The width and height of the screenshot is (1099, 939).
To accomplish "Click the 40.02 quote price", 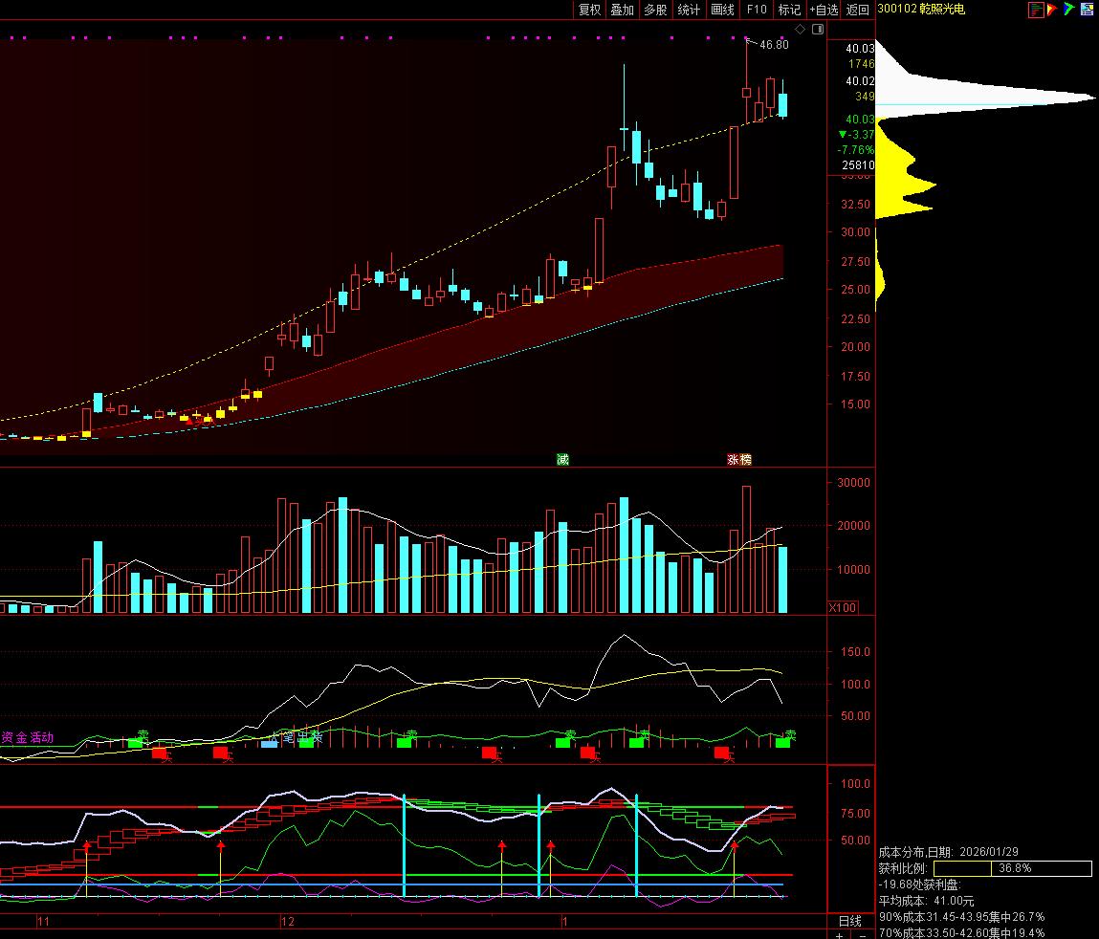I will [860, 80].
